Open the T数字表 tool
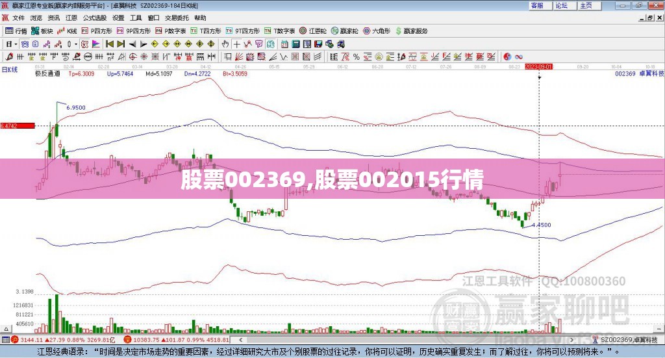Viewport: 665px width, 358px height. [x=279, y=31]
